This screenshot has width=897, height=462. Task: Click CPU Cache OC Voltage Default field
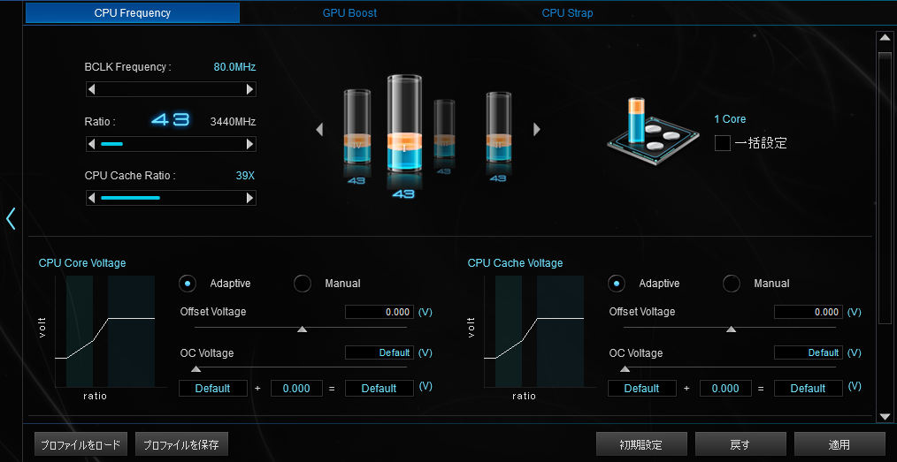(809, 352)
